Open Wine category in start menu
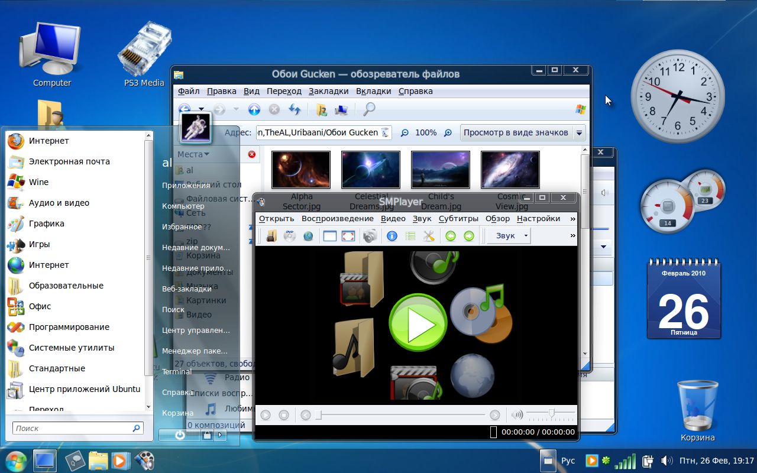 [x=76, y=182]
